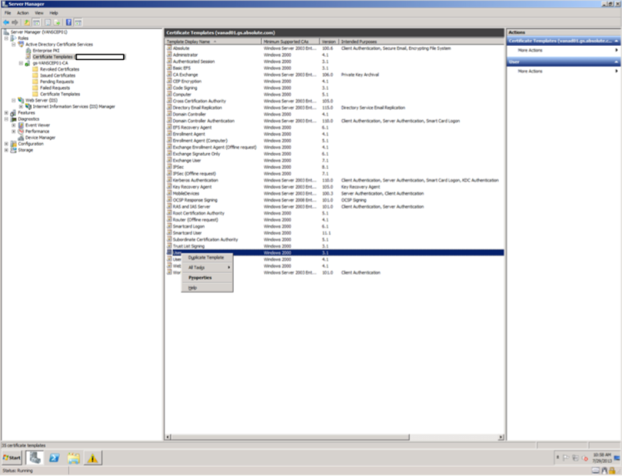
Task: Expand the Event Viewer node
Action: pos(13,125)
